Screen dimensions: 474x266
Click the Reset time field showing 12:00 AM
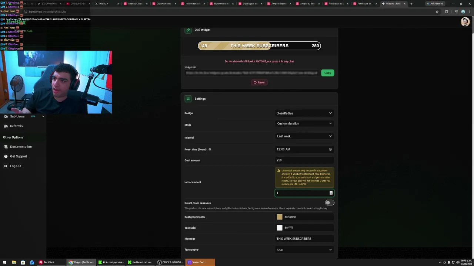[x=304, y=149]
